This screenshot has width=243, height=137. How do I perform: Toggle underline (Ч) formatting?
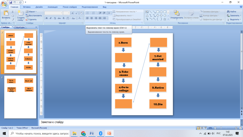tap(55, 18)
